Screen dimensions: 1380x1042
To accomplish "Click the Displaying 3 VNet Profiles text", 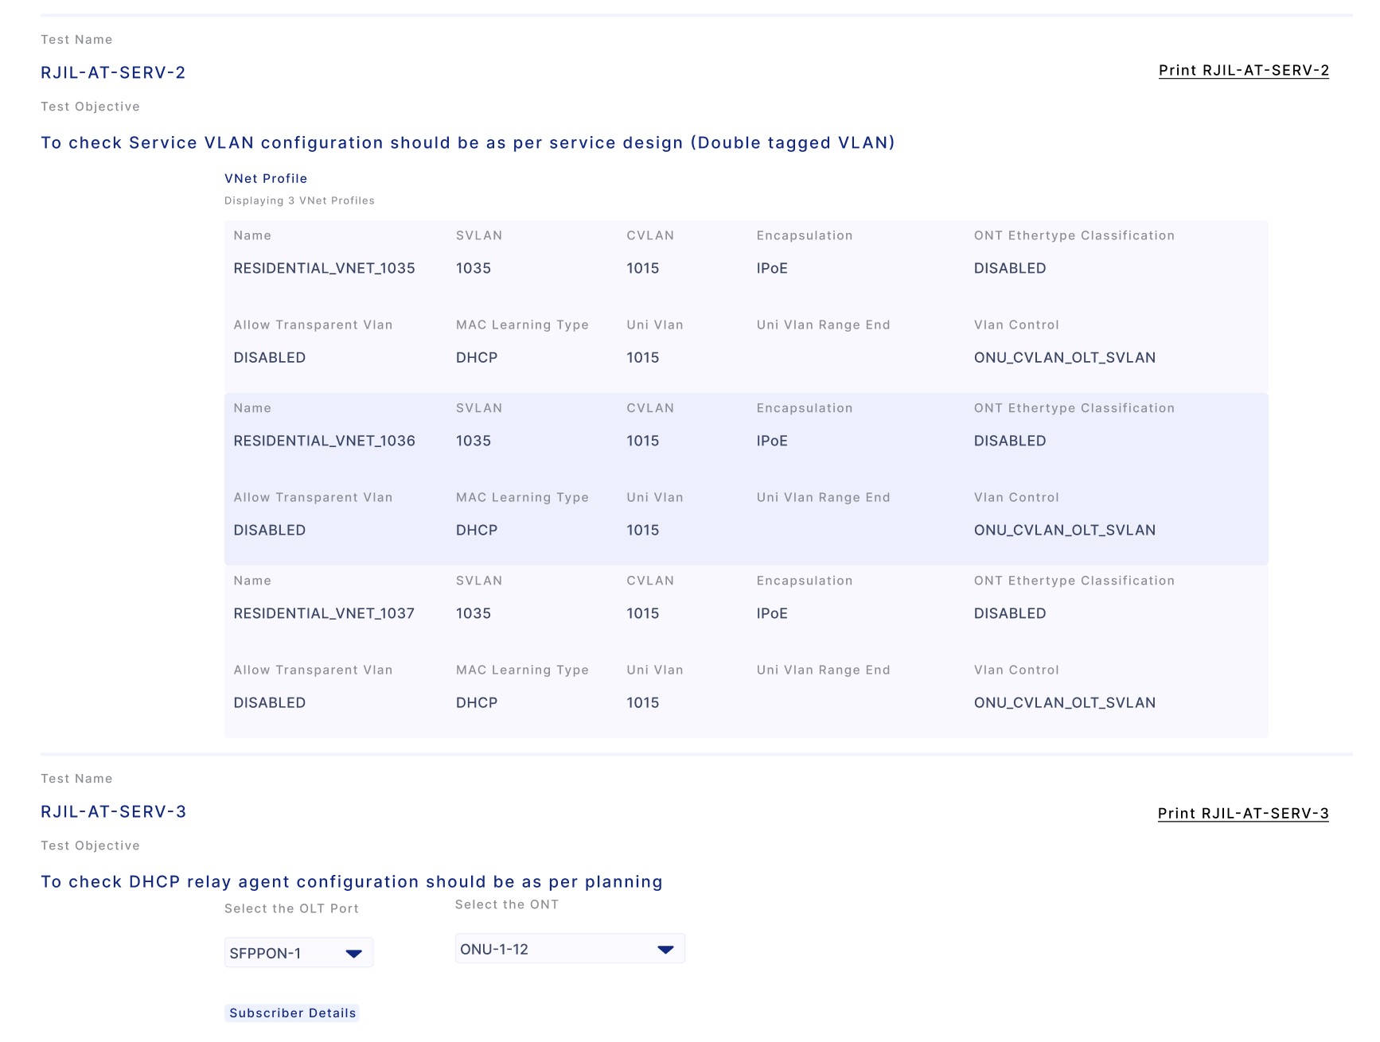I will pyautogui.click(x=299, y=201).
